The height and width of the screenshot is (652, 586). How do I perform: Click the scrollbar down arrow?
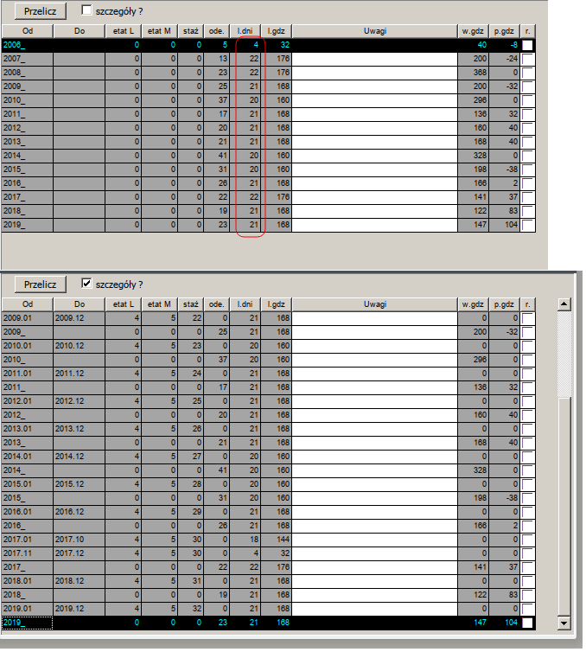(564, 623)
